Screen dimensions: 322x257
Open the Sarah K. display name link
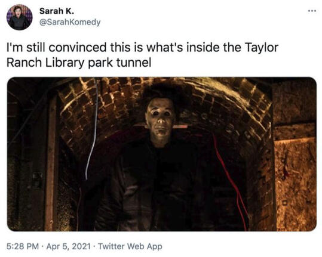[57, 11]
